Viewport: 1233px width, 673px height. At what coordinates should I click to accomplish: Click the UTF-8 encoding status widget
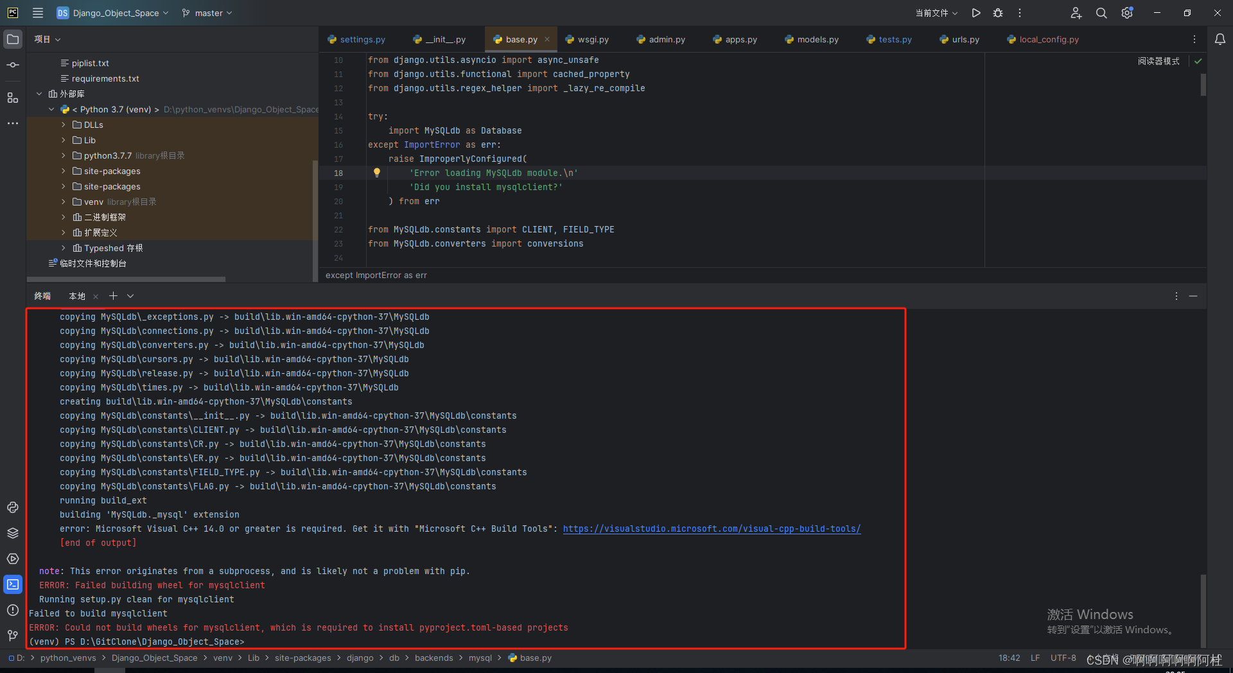pos(1063,658)
